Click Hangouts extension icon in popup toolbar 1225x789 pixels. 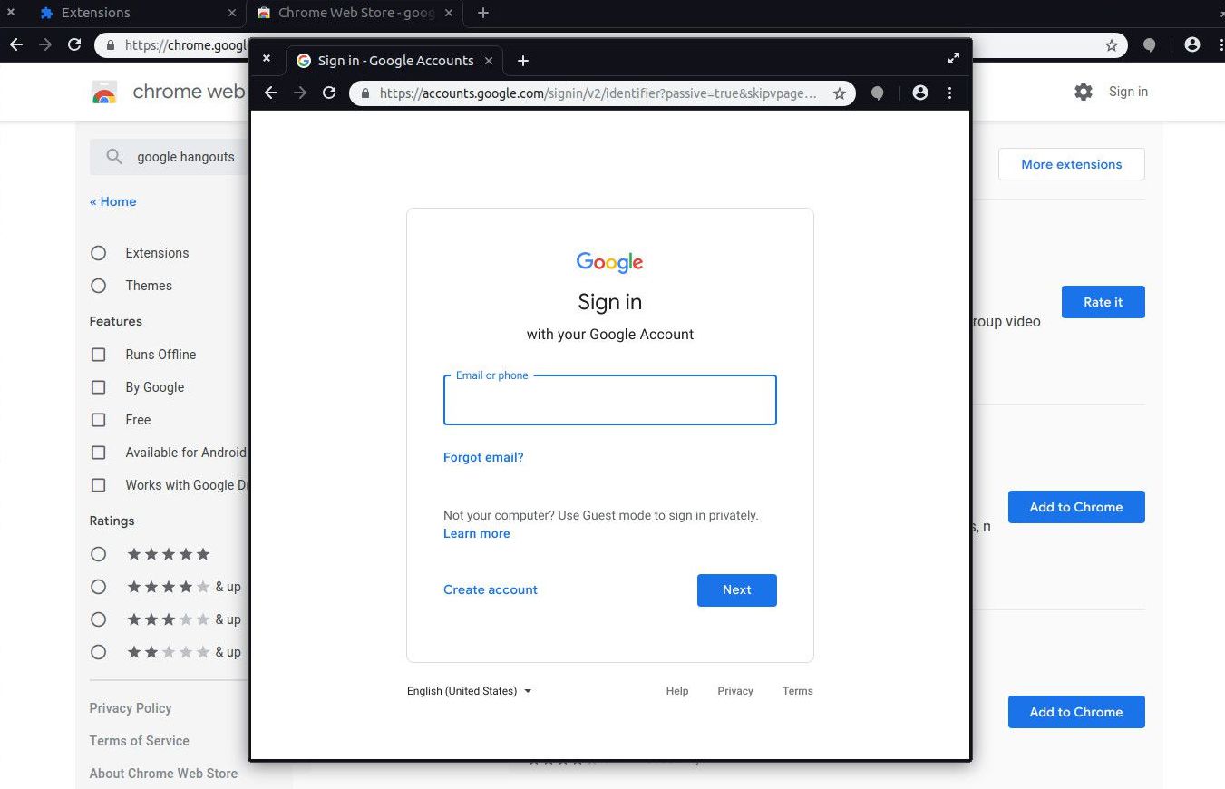pos(877,93)
